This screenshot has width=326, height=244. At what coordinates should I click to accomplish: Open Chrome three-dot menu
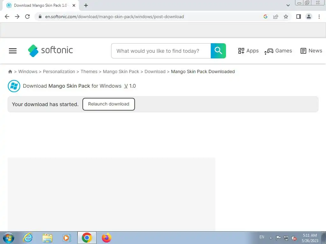pos(319,17)
